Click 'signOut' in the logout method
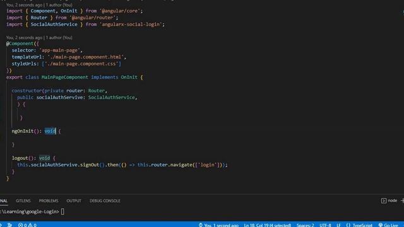404x227 pixels. [90, 165]
